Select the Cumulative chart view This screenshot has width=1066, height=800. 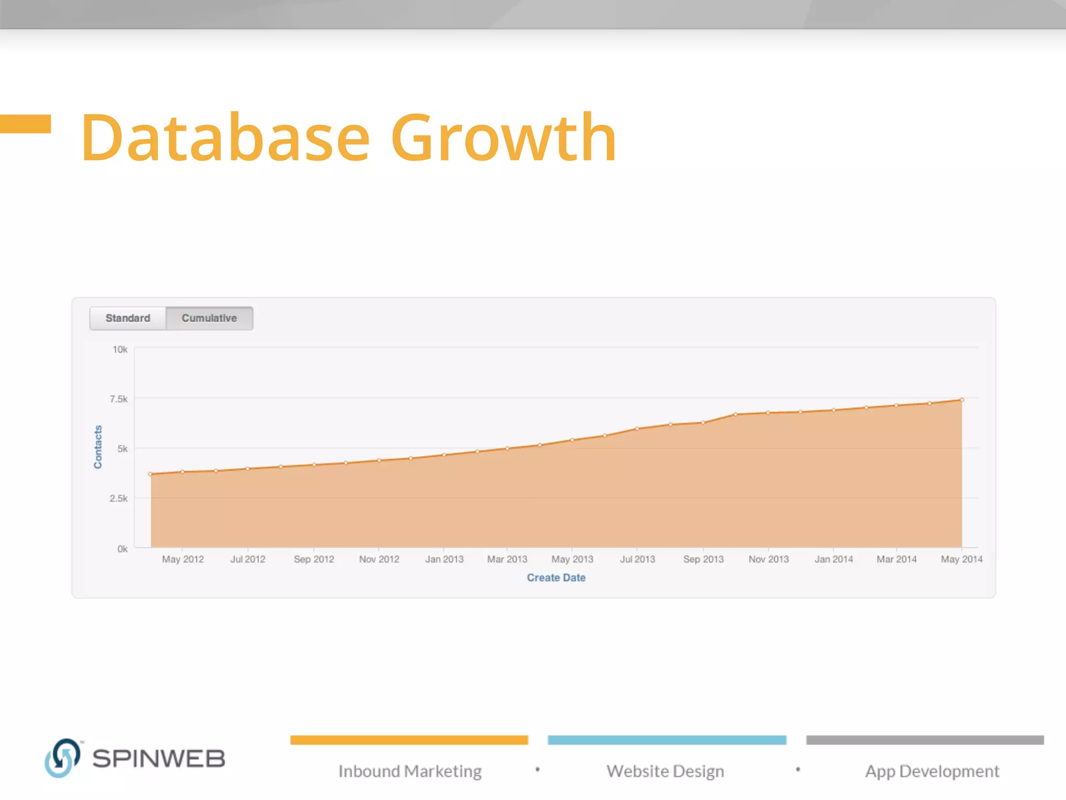point(209,318)
